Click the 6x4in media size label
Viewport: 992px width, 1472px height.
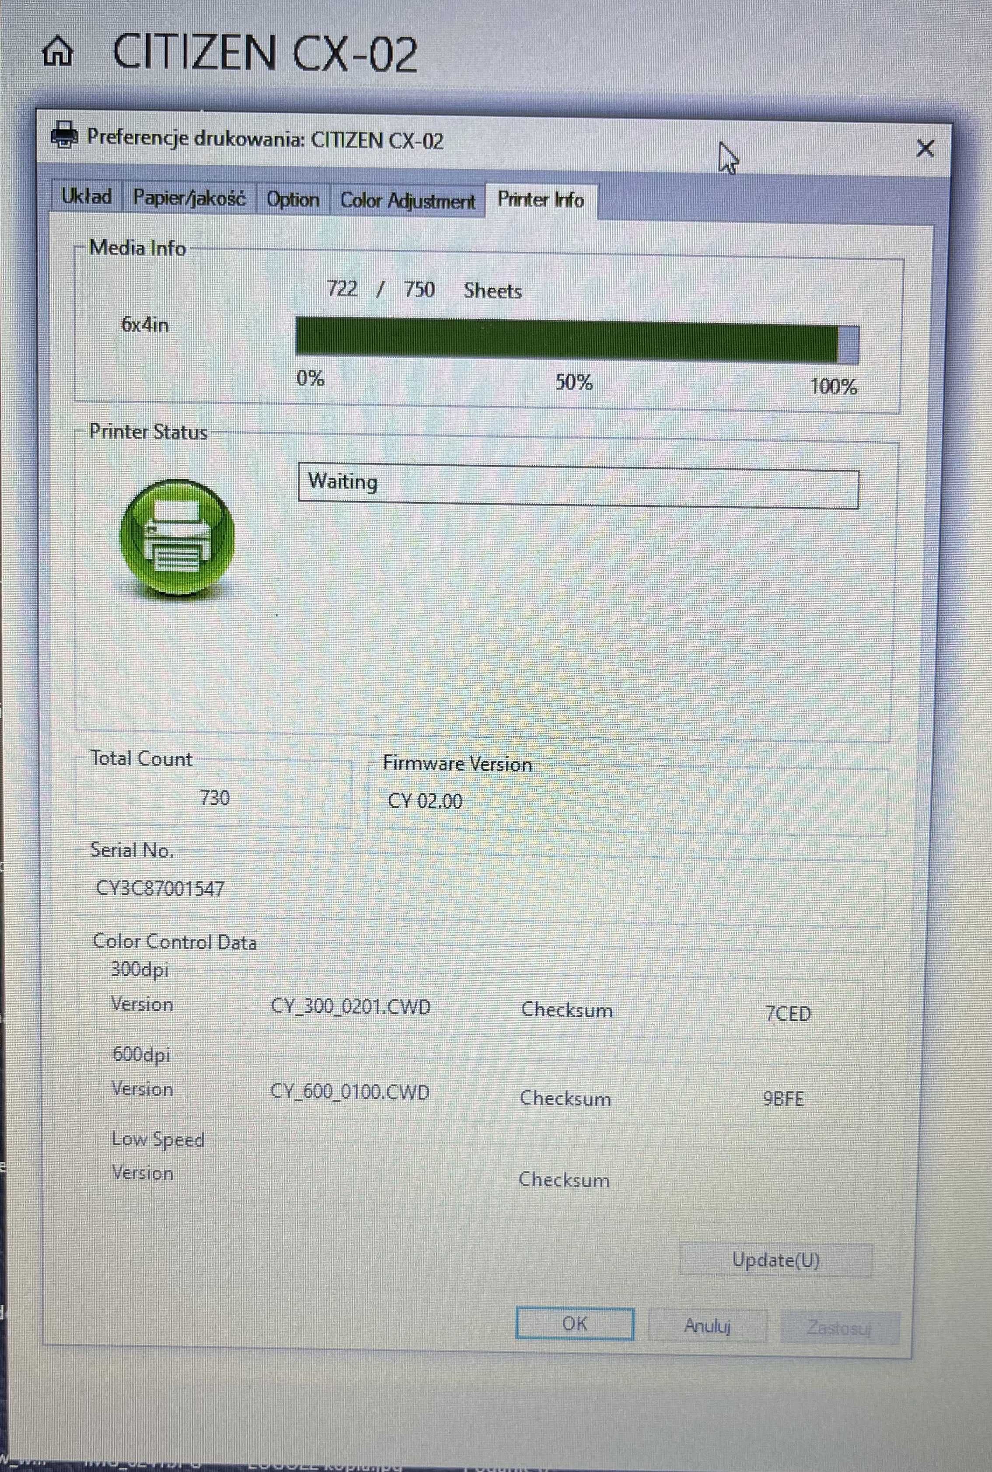click(145, 325)
